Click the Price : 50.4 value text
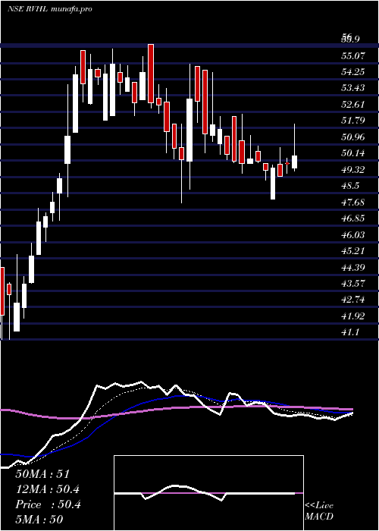Viewport: 379px width, 531px height. [x=48, y=504]
